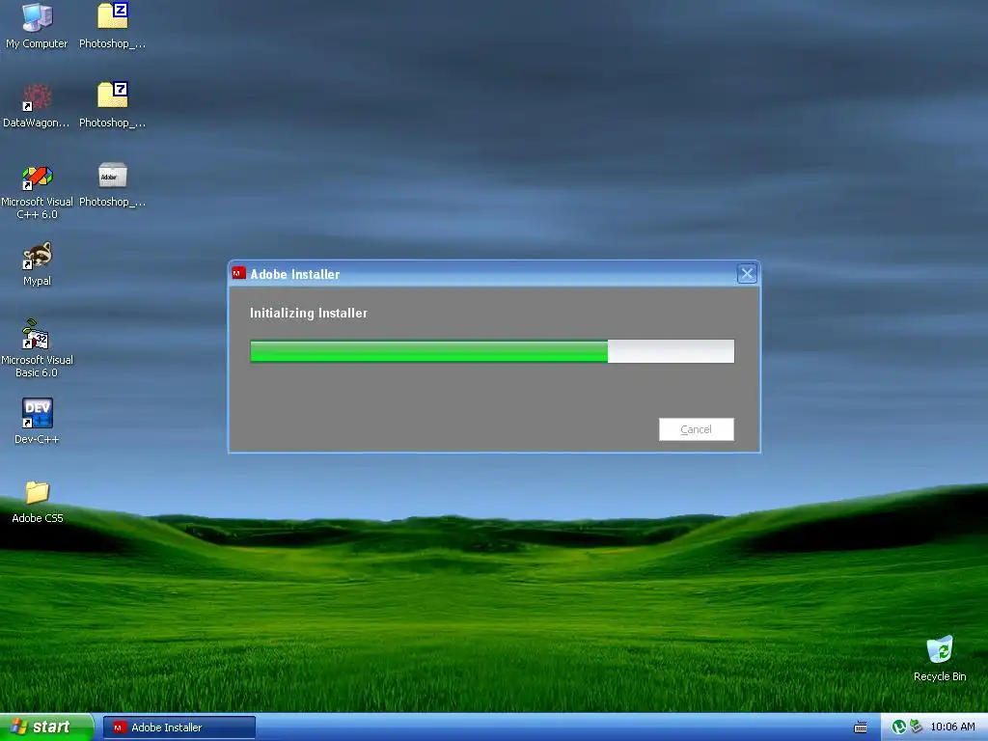The height and width of the screenshot is (741, 988).
Task: Cancel the Adobe Installer initialization
Action: coord(697,429)
